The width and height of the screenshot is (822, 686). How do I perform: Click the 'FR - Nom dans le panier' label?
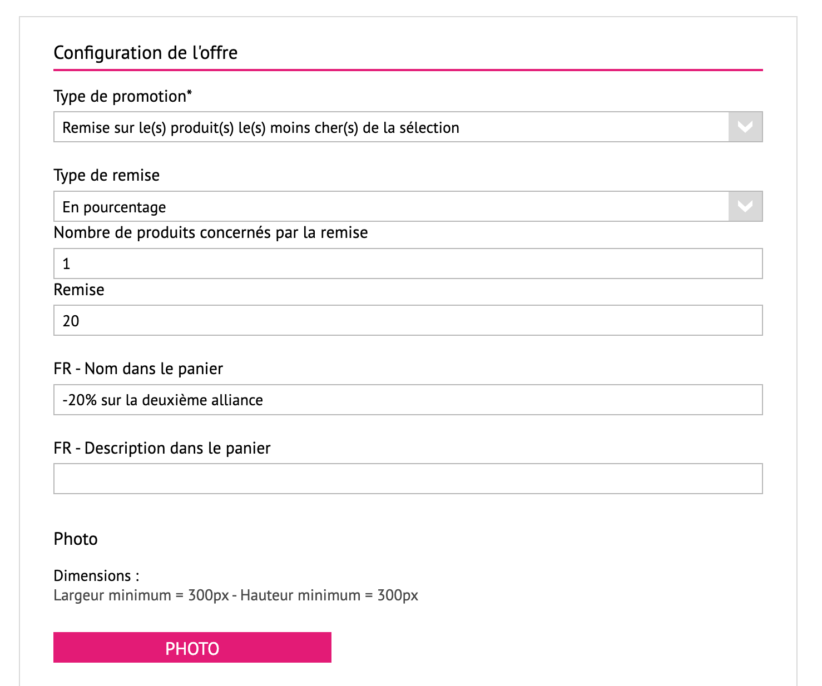pos(138,369)
